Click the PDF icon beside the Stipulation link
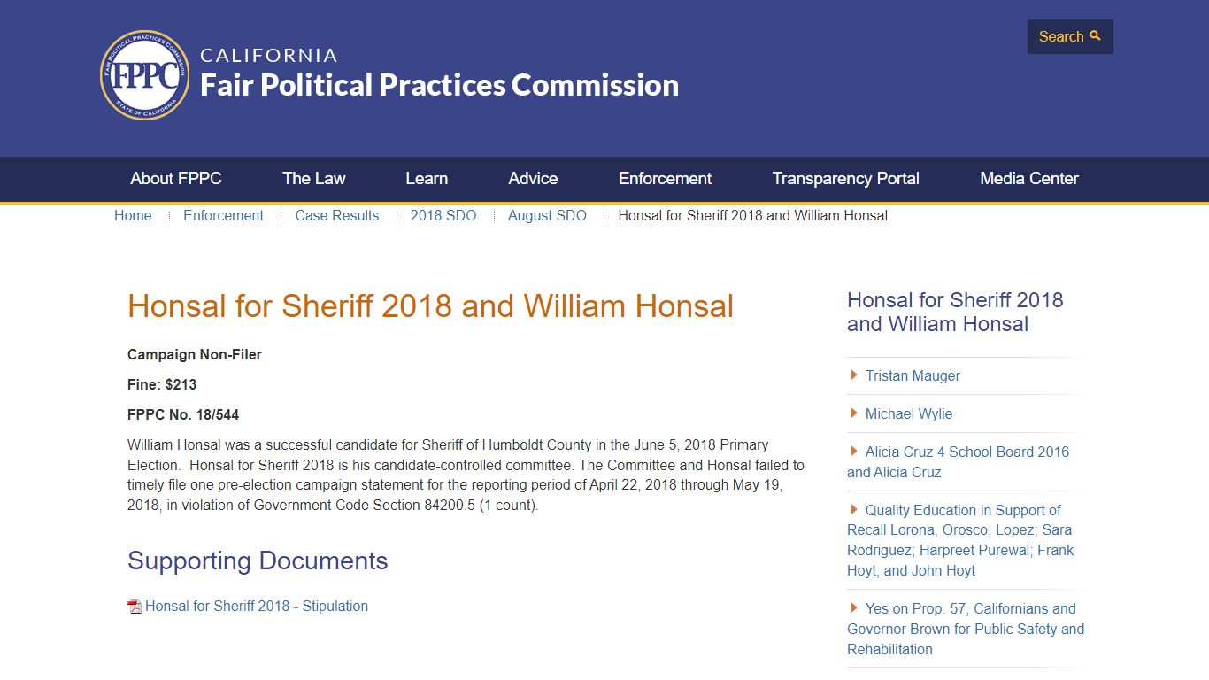 pyautogui.click(x=135, y=607)
